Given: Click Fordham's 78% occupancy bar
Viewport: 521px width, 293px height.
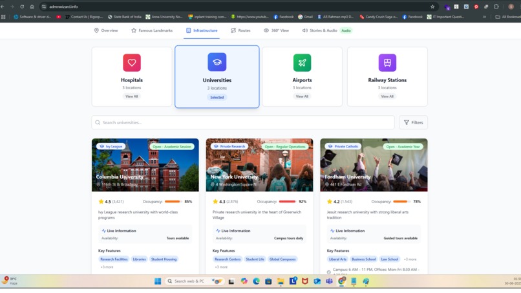Looking at the screenshot, I should 401,202.
